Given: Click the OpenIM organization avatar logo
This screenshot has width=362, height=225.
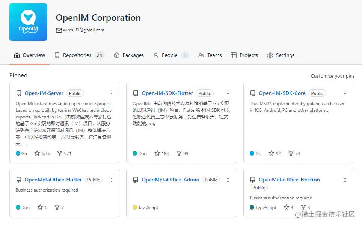Looking at the screenshot, I should tap(28, 22).
